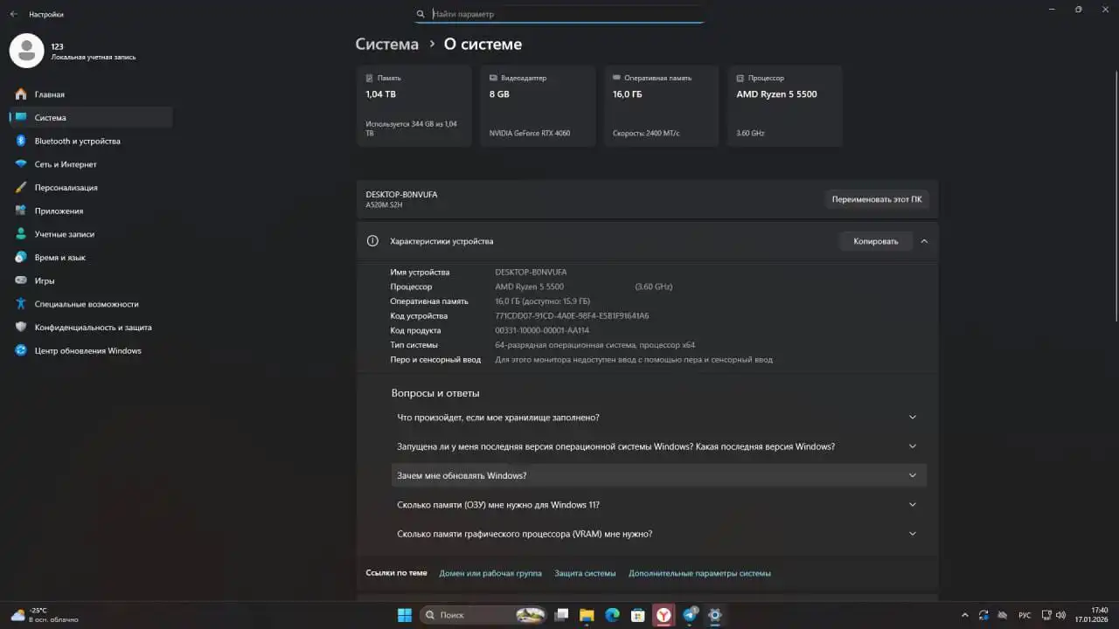Image resolution: width=1119 pixels, height=629 pixels.
Task: Select the Персонализация brush icon
Action: (x=19, y=187)
